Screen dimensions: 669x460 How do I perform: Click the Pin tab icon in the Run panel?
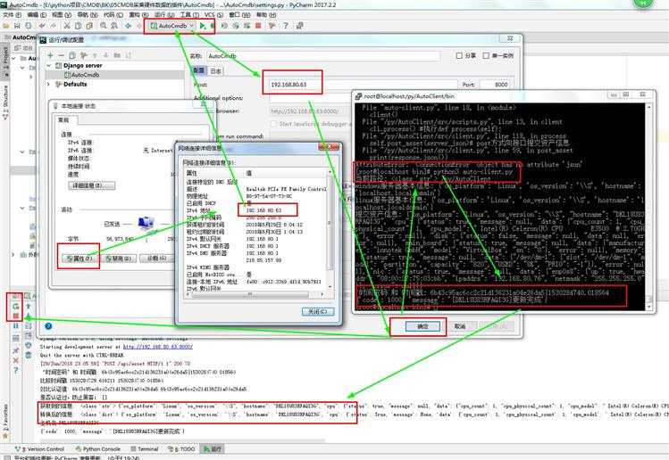coord(16,350)
